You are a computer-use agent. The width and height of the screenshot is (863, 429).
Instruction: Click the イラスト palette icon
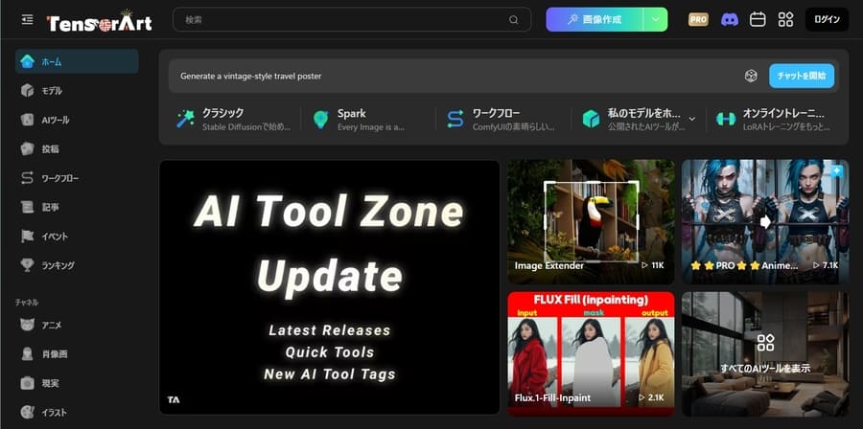27,412
